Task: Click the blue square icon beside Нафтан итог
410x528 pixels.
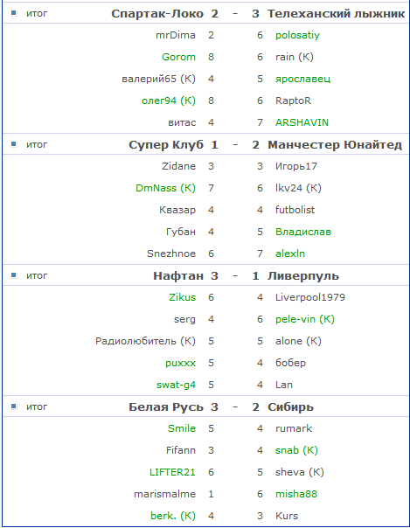Action: point(14,275)
